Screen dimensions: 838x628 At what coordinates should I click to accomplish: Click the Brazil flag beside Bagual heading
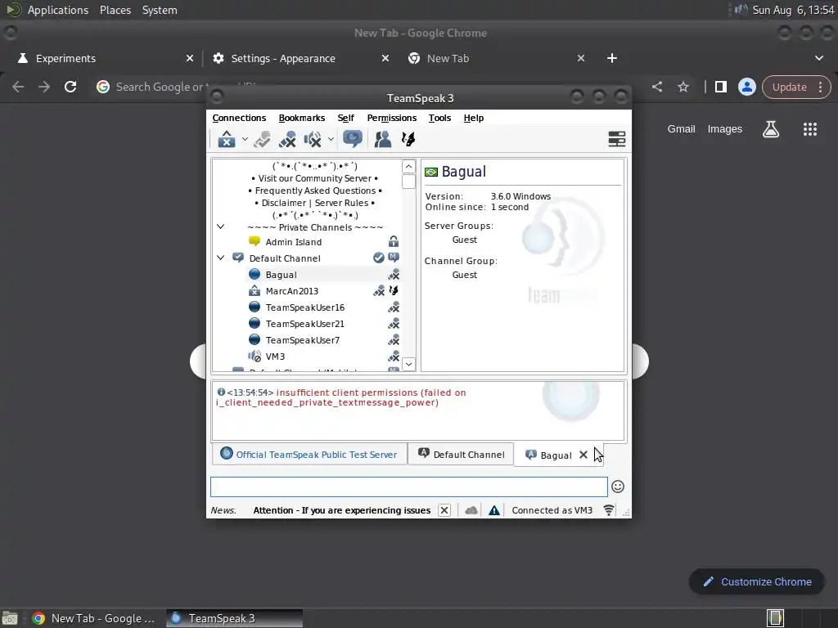(x=430, y=172)
